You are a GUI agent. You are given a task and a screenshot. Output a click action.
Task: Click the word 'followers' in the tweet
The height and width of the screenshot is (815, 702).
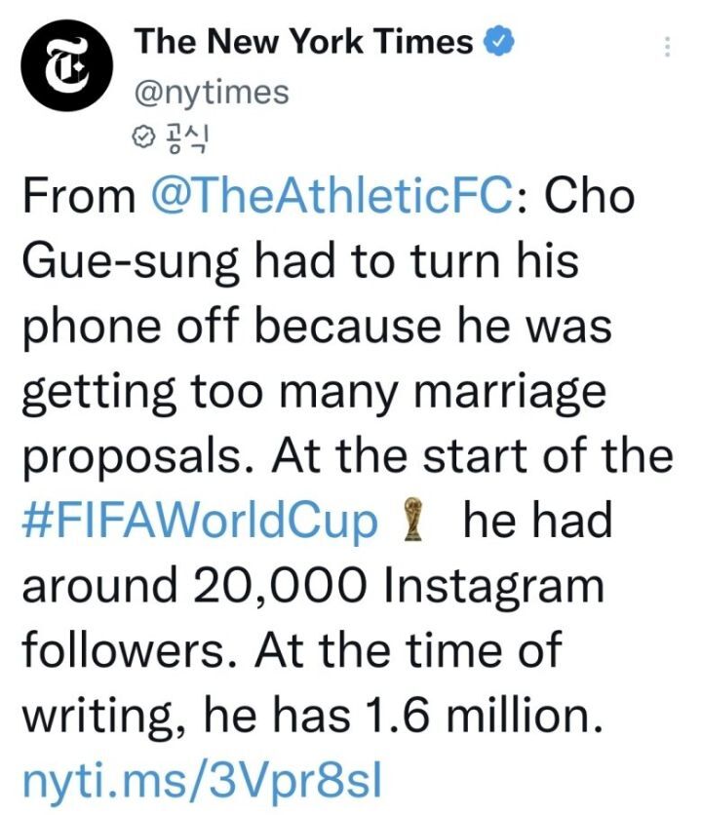[123, 651]
